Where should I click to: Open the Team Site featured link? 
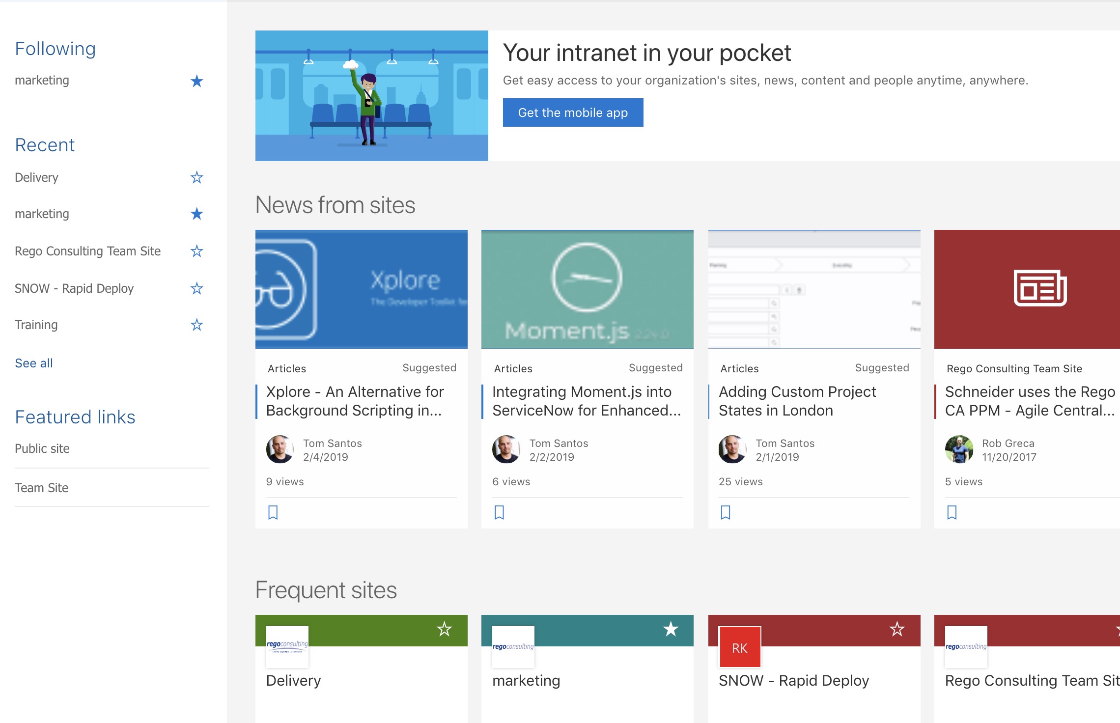(x=41, y=488)
